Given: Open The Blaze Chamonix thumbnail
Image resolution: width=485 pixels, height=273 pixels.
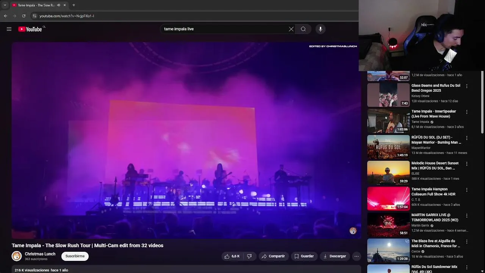Looking at the screenshot, I should tap(388, 250).
